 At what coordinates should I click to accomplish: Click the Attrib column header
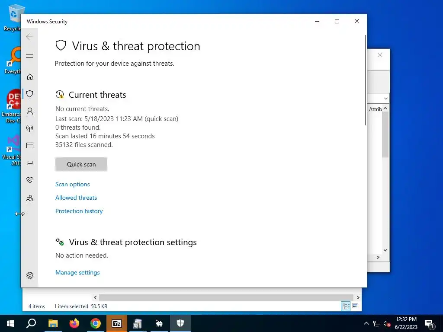(x=375, y=109)
